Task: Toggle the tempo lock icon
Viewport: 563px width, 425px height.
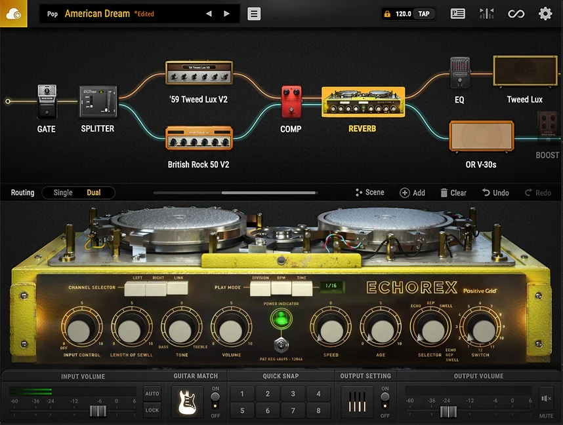Action: pos(387,14)
